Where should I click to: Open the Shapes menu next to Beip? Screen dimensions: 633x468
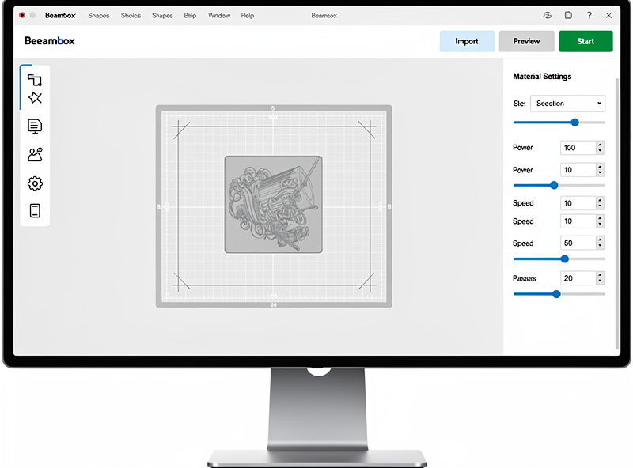[x=162, y=15]
